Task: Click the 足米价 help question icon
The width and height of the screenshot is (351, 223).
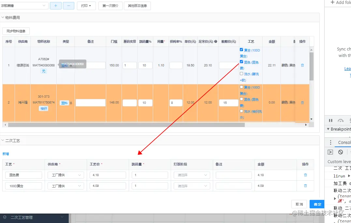Action: (x=215, y=41)
